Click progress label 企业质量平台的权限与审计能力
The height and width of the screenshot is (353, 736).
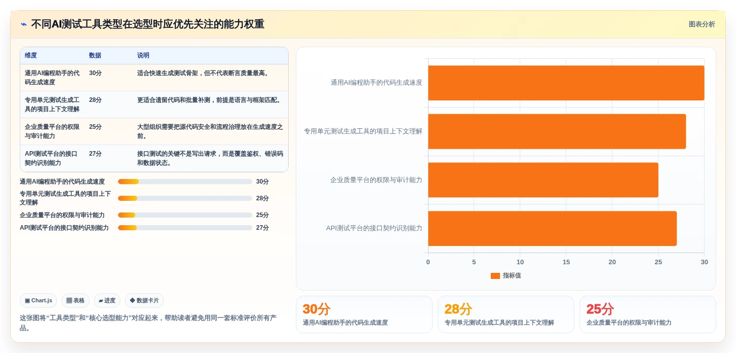pyautogui.click(x=62, y=215)
